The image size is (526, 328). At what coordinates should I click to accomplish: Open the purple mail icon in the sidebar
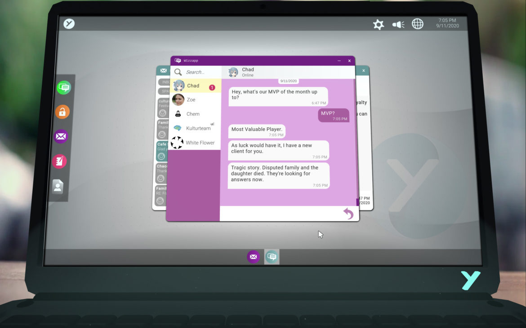61,136
